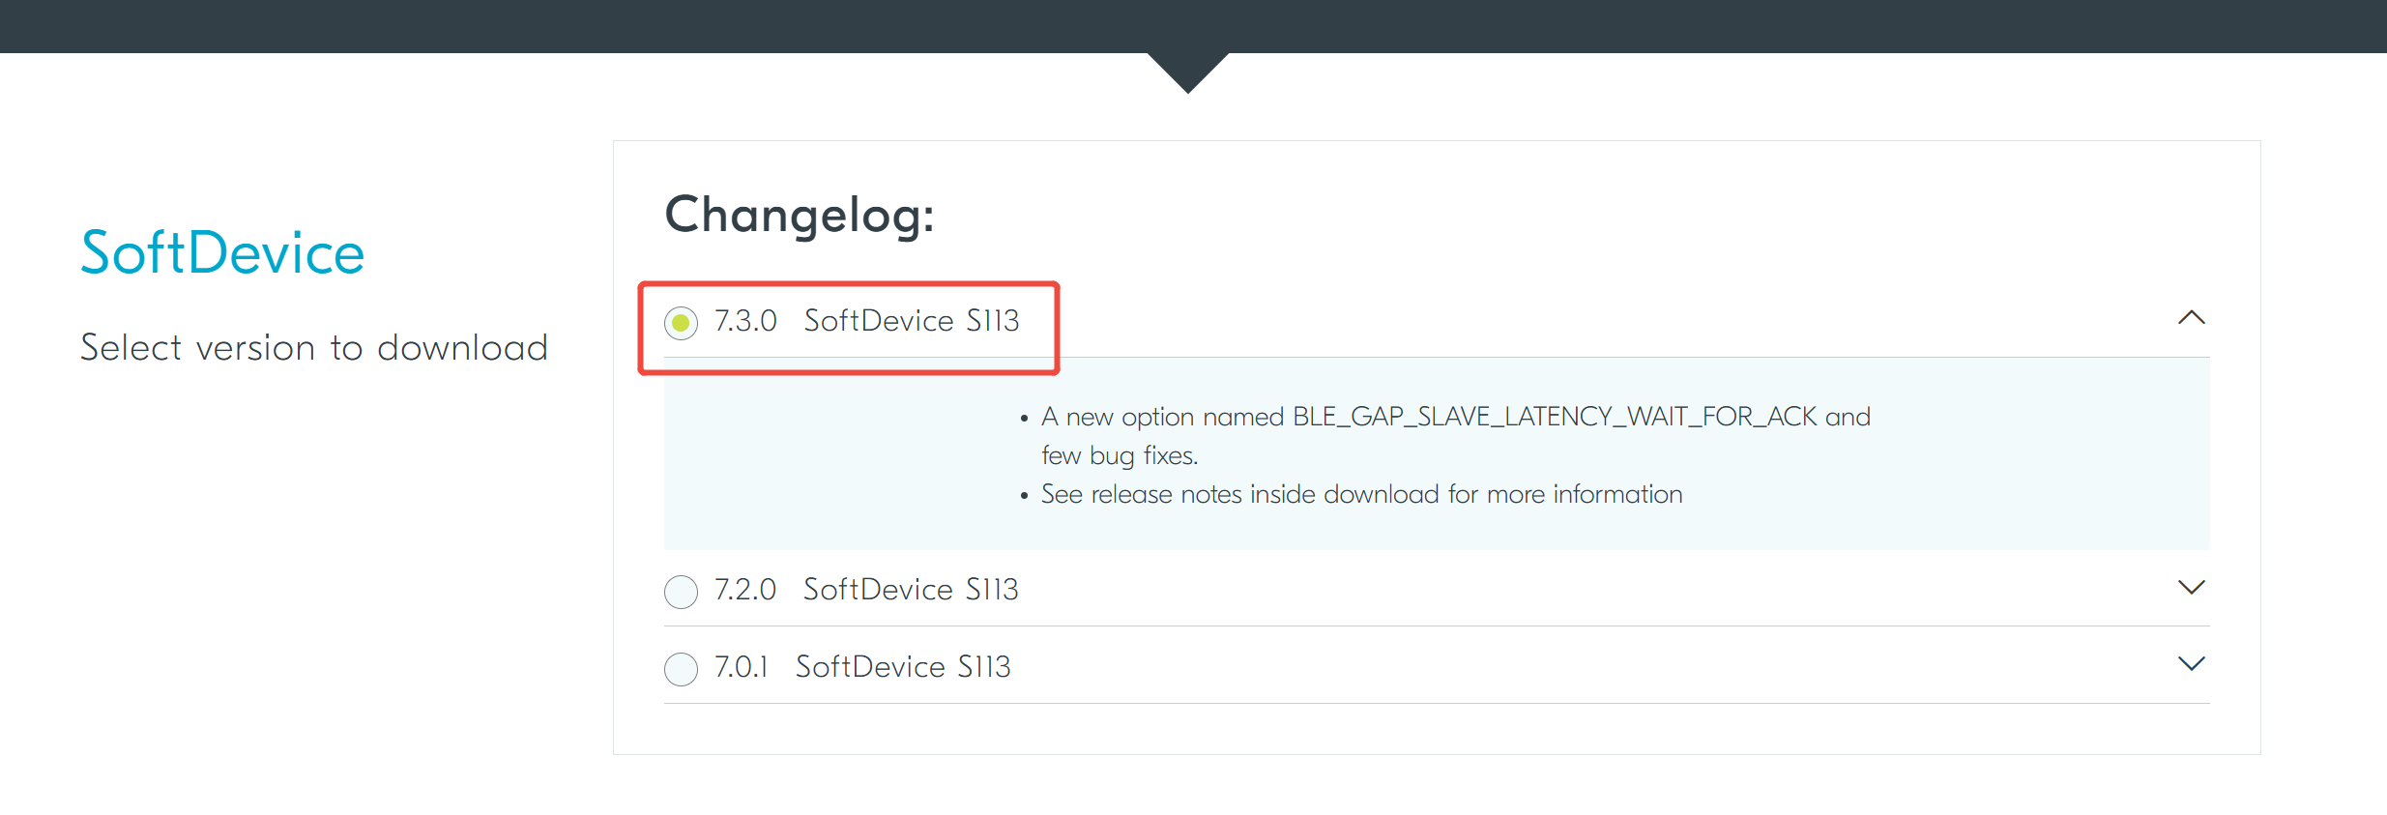Click "SoftDevice S113" name in the 7.3.0 row

(x=912, y=321)
